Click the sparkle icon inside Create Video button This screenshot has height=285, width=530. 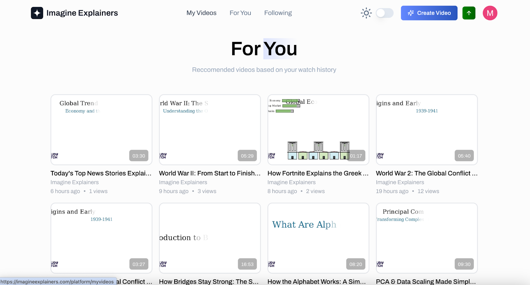point(411,13)
